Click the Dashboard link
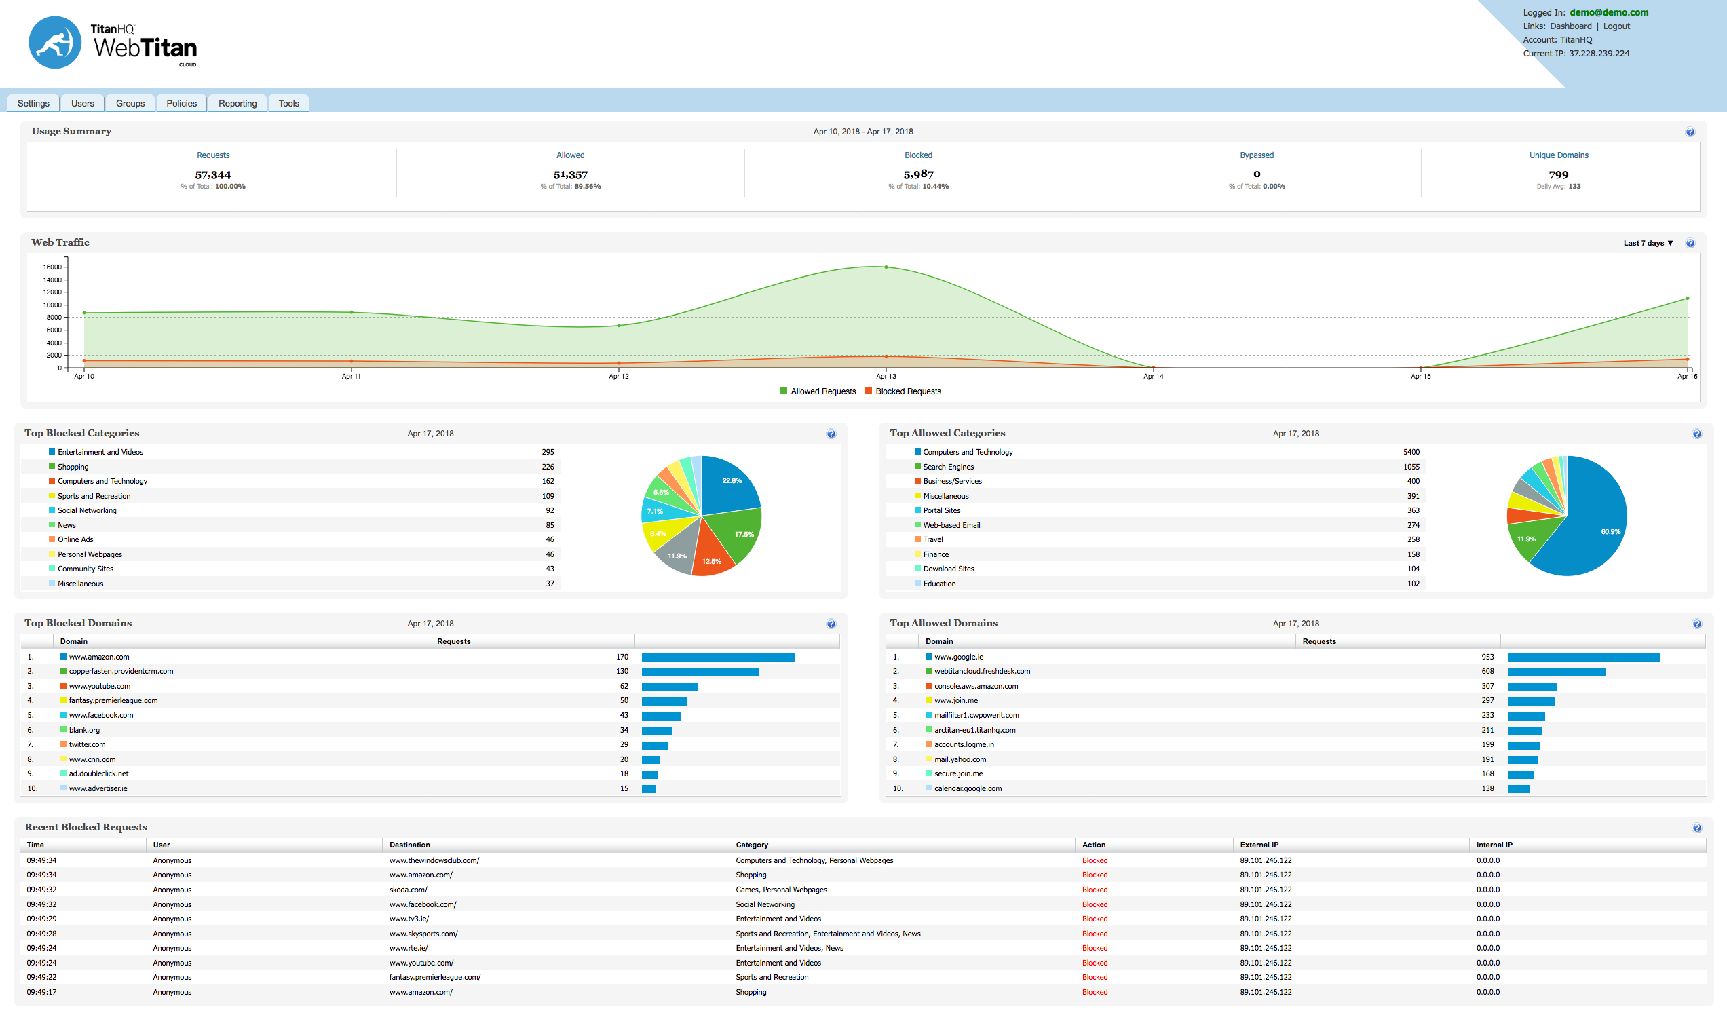The height and width of the screenshot is (1032, 1727). (x=1570, y=26)
